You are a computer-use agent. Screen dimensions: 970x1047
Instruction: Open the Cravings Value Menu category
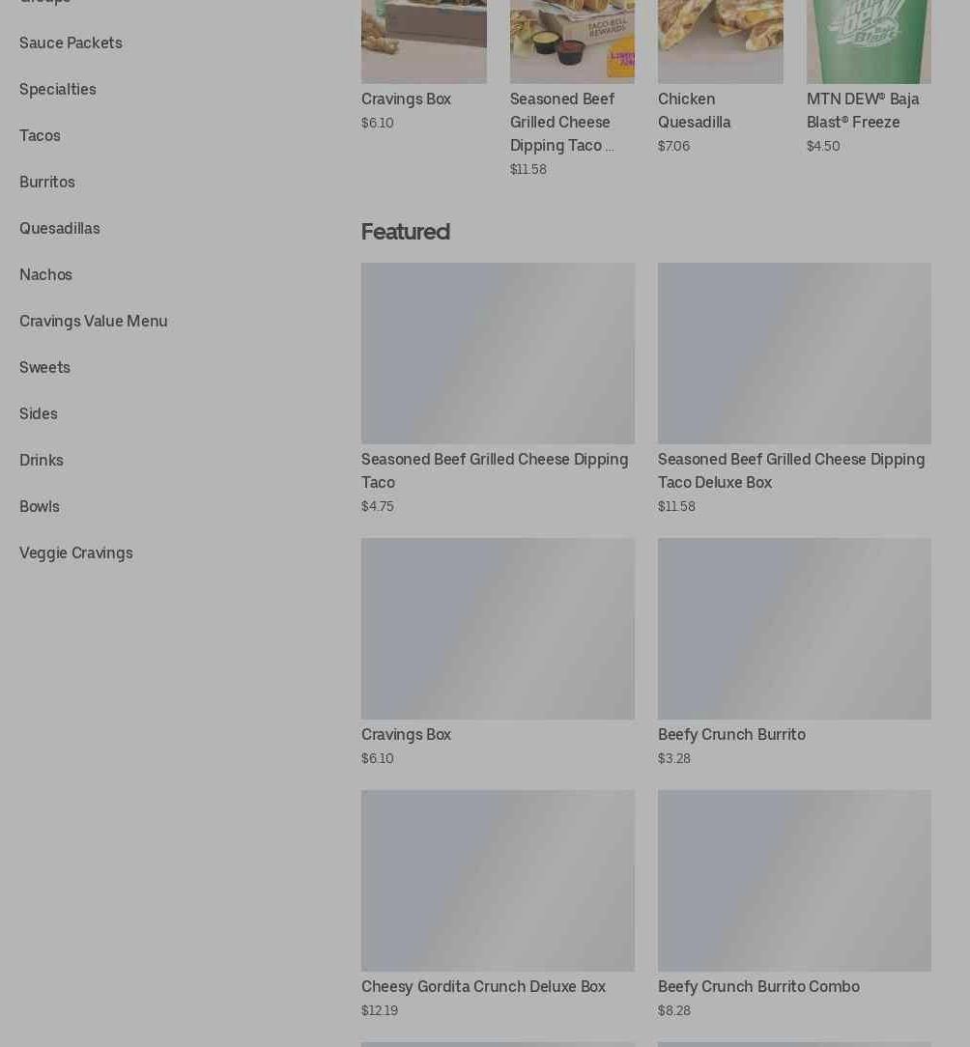pyautogui.click(x=94, y=322)
